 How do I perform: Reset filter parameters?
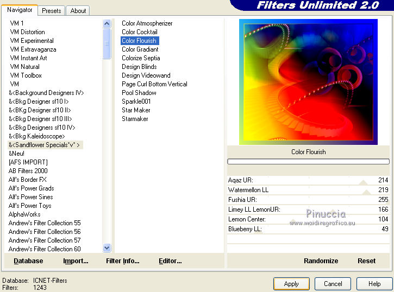point(366,261)
